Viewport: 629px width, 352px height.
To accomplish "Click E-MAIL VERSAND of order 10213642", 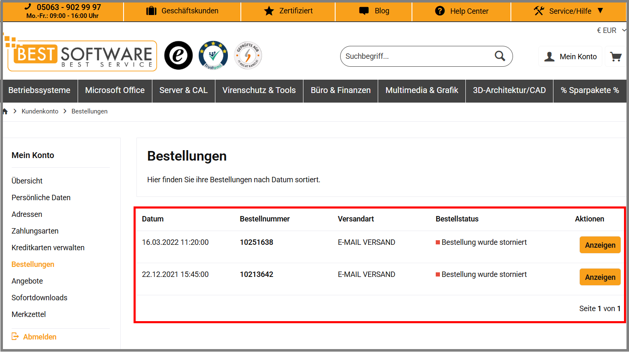I will 366,274.
